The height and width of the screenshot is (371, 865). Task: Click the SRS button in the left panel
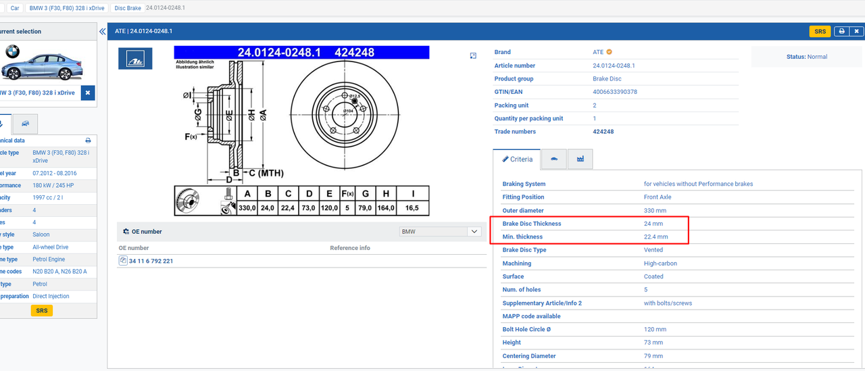pyautogui.click(x=42, y=310)
